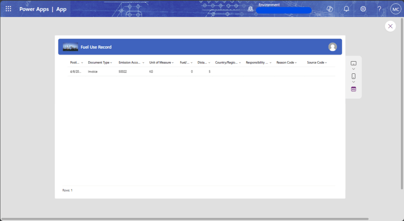Screen dimensions: 404x221
Task: Close the app preview with X button
Action: click(390, 26)
